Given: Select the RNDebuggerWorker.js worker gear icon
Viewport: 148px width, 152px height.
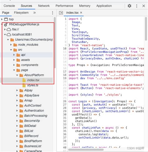Looking at the screenshot, I should click(6, 24).
